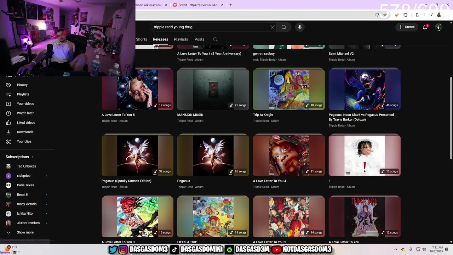Click the genre : sadboy album title
Viewport: 453px width, 255px height.
pos(264,54)
